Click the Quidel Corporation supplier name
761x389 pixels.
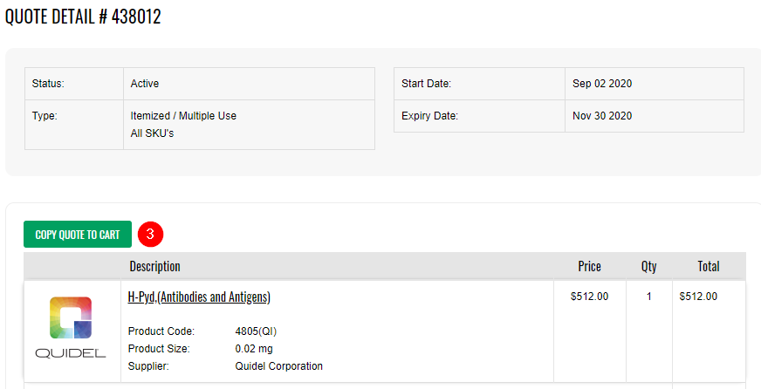click(x=279, y=366)
